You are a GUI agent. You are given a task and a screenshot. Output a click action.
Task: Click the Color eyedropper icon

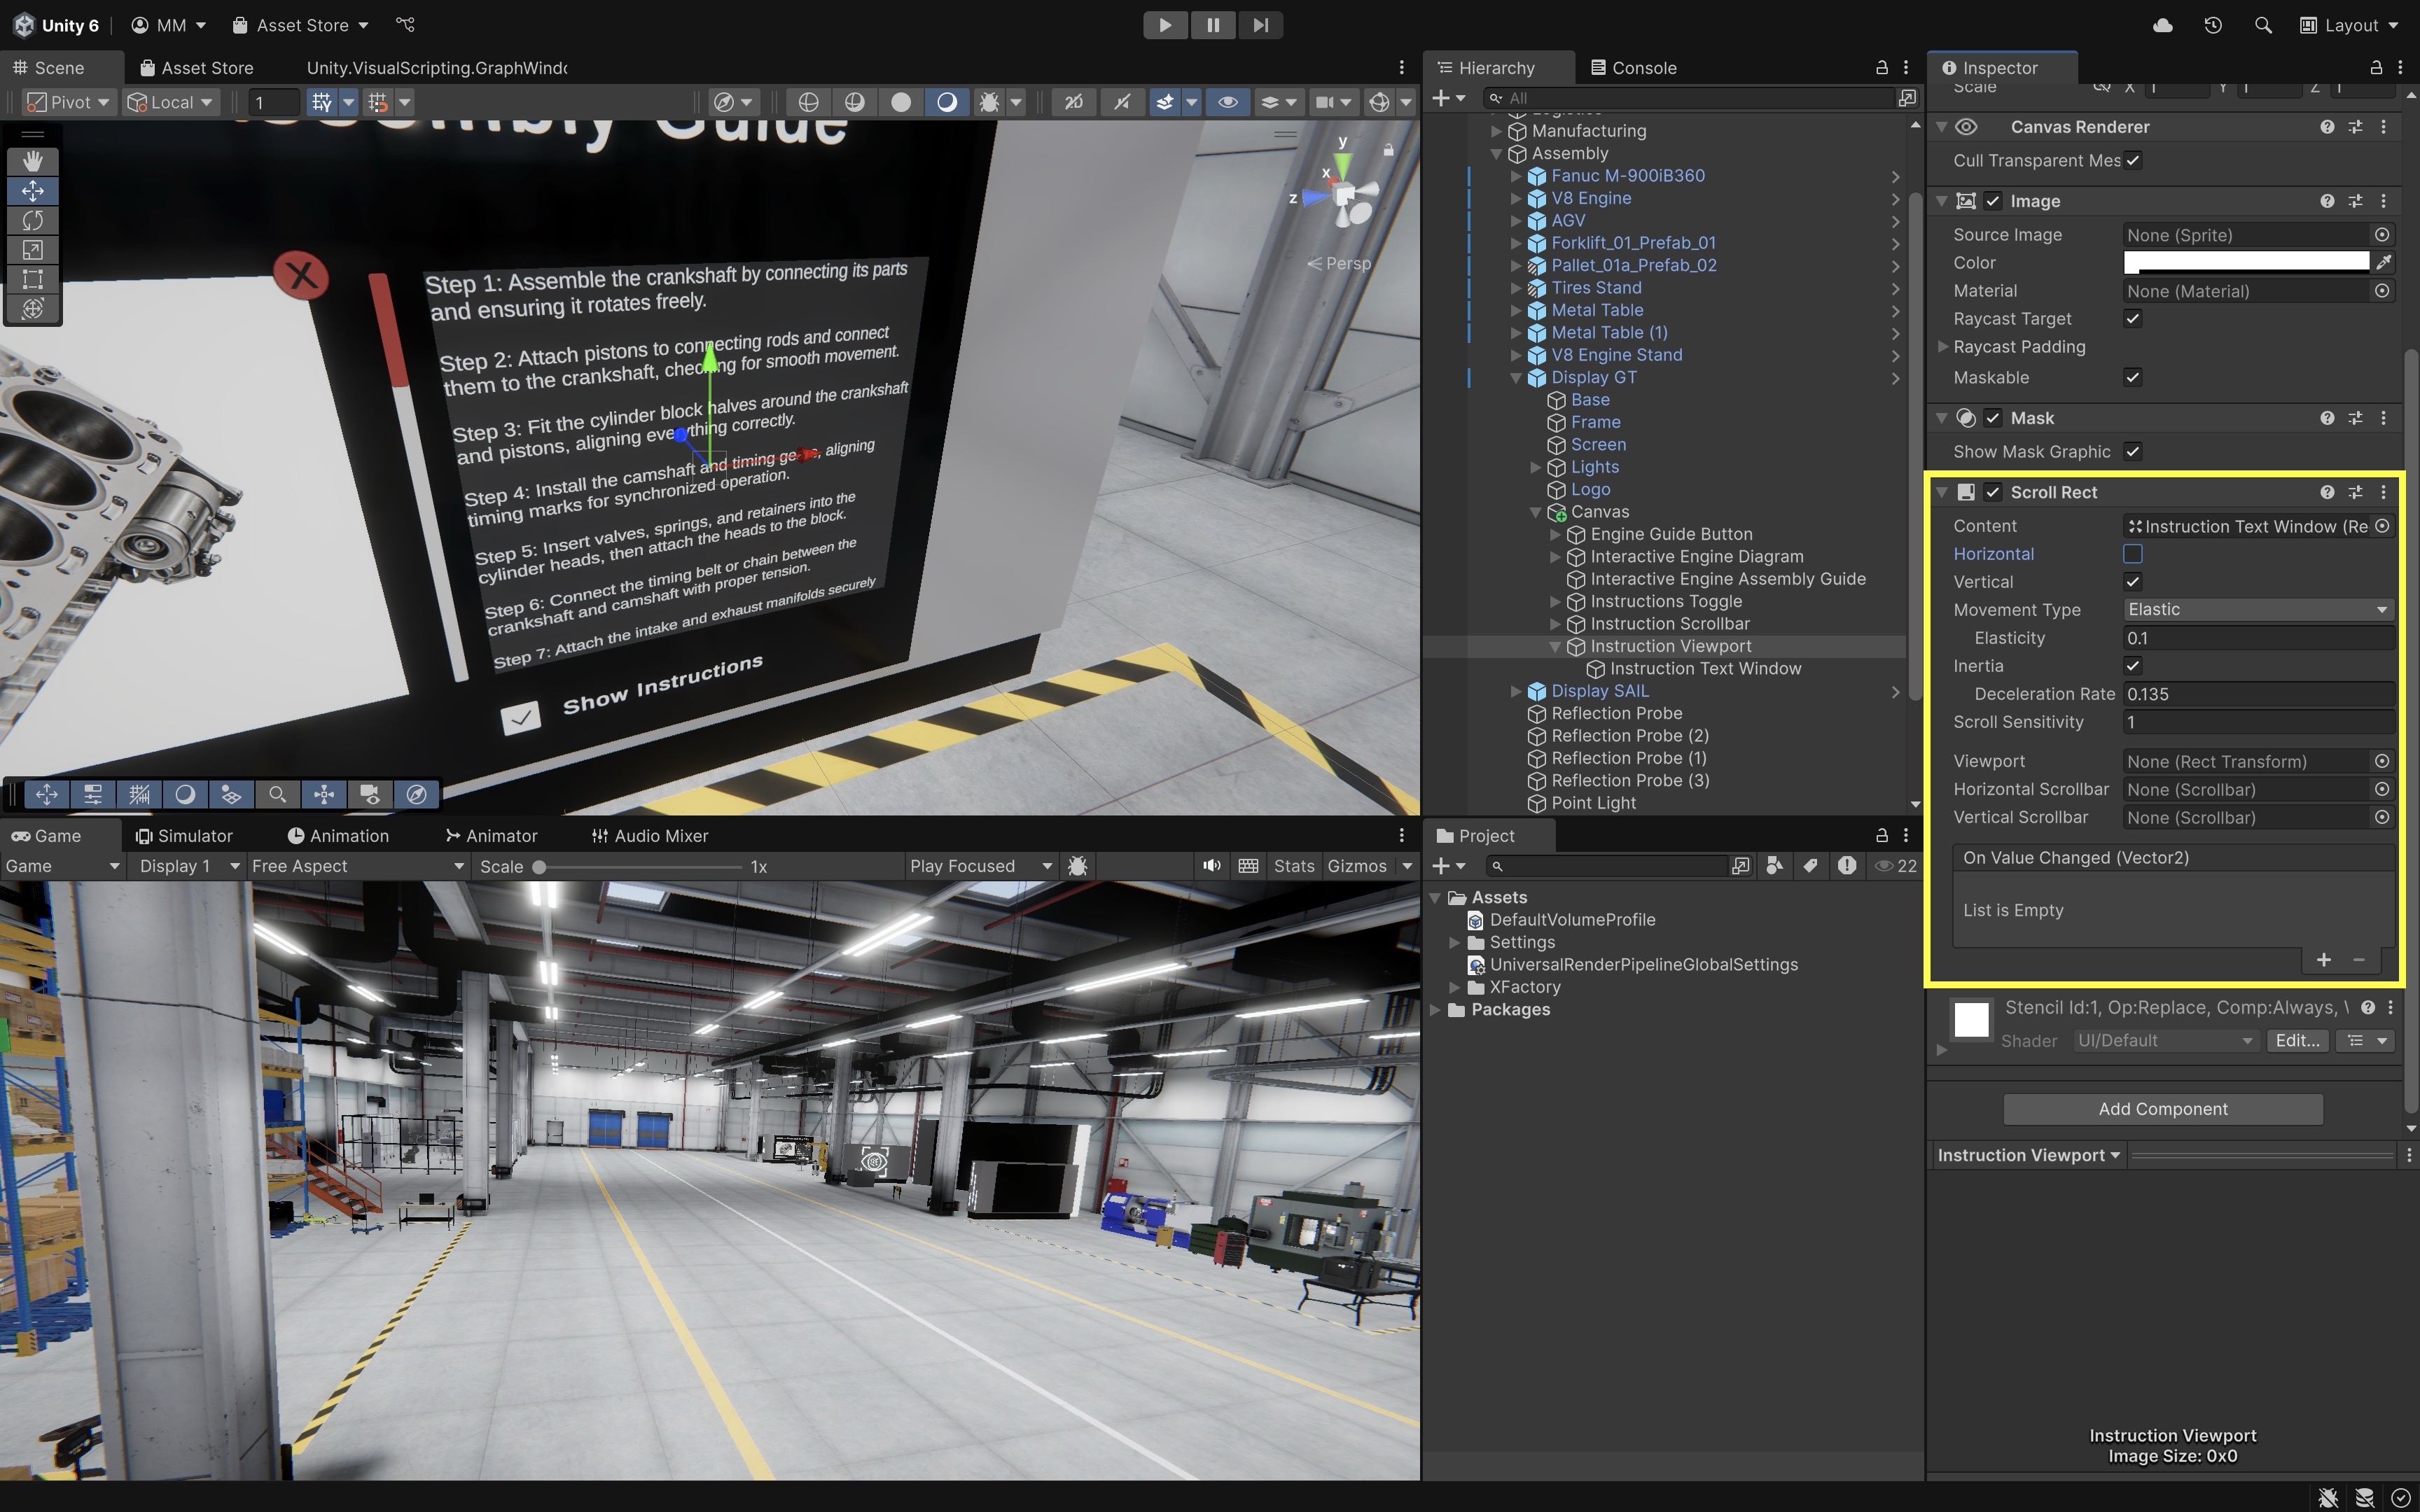pyautogui.click(x=2384, y=262)
